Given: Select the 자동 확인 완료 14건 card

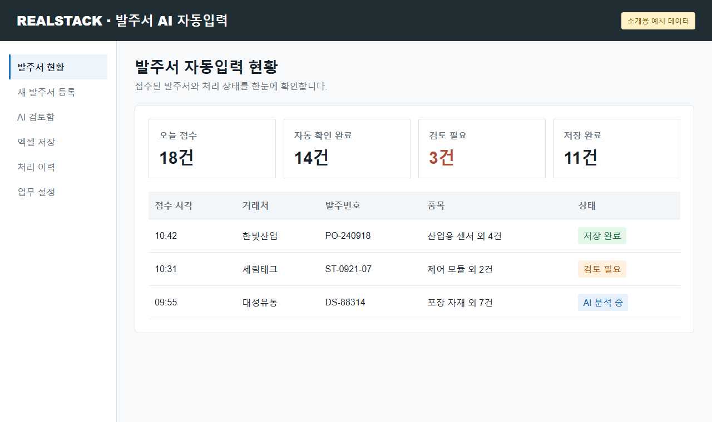Looking at the screenshot, I should pos(347,148).
